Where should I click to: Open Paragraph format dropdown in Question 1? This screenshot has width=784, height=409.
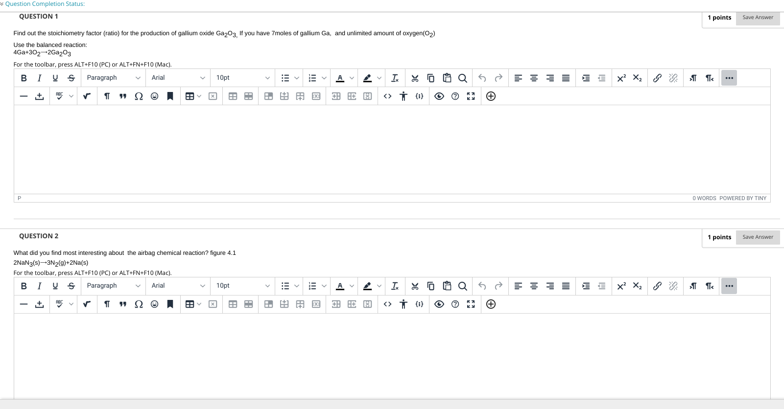point(114,78)
